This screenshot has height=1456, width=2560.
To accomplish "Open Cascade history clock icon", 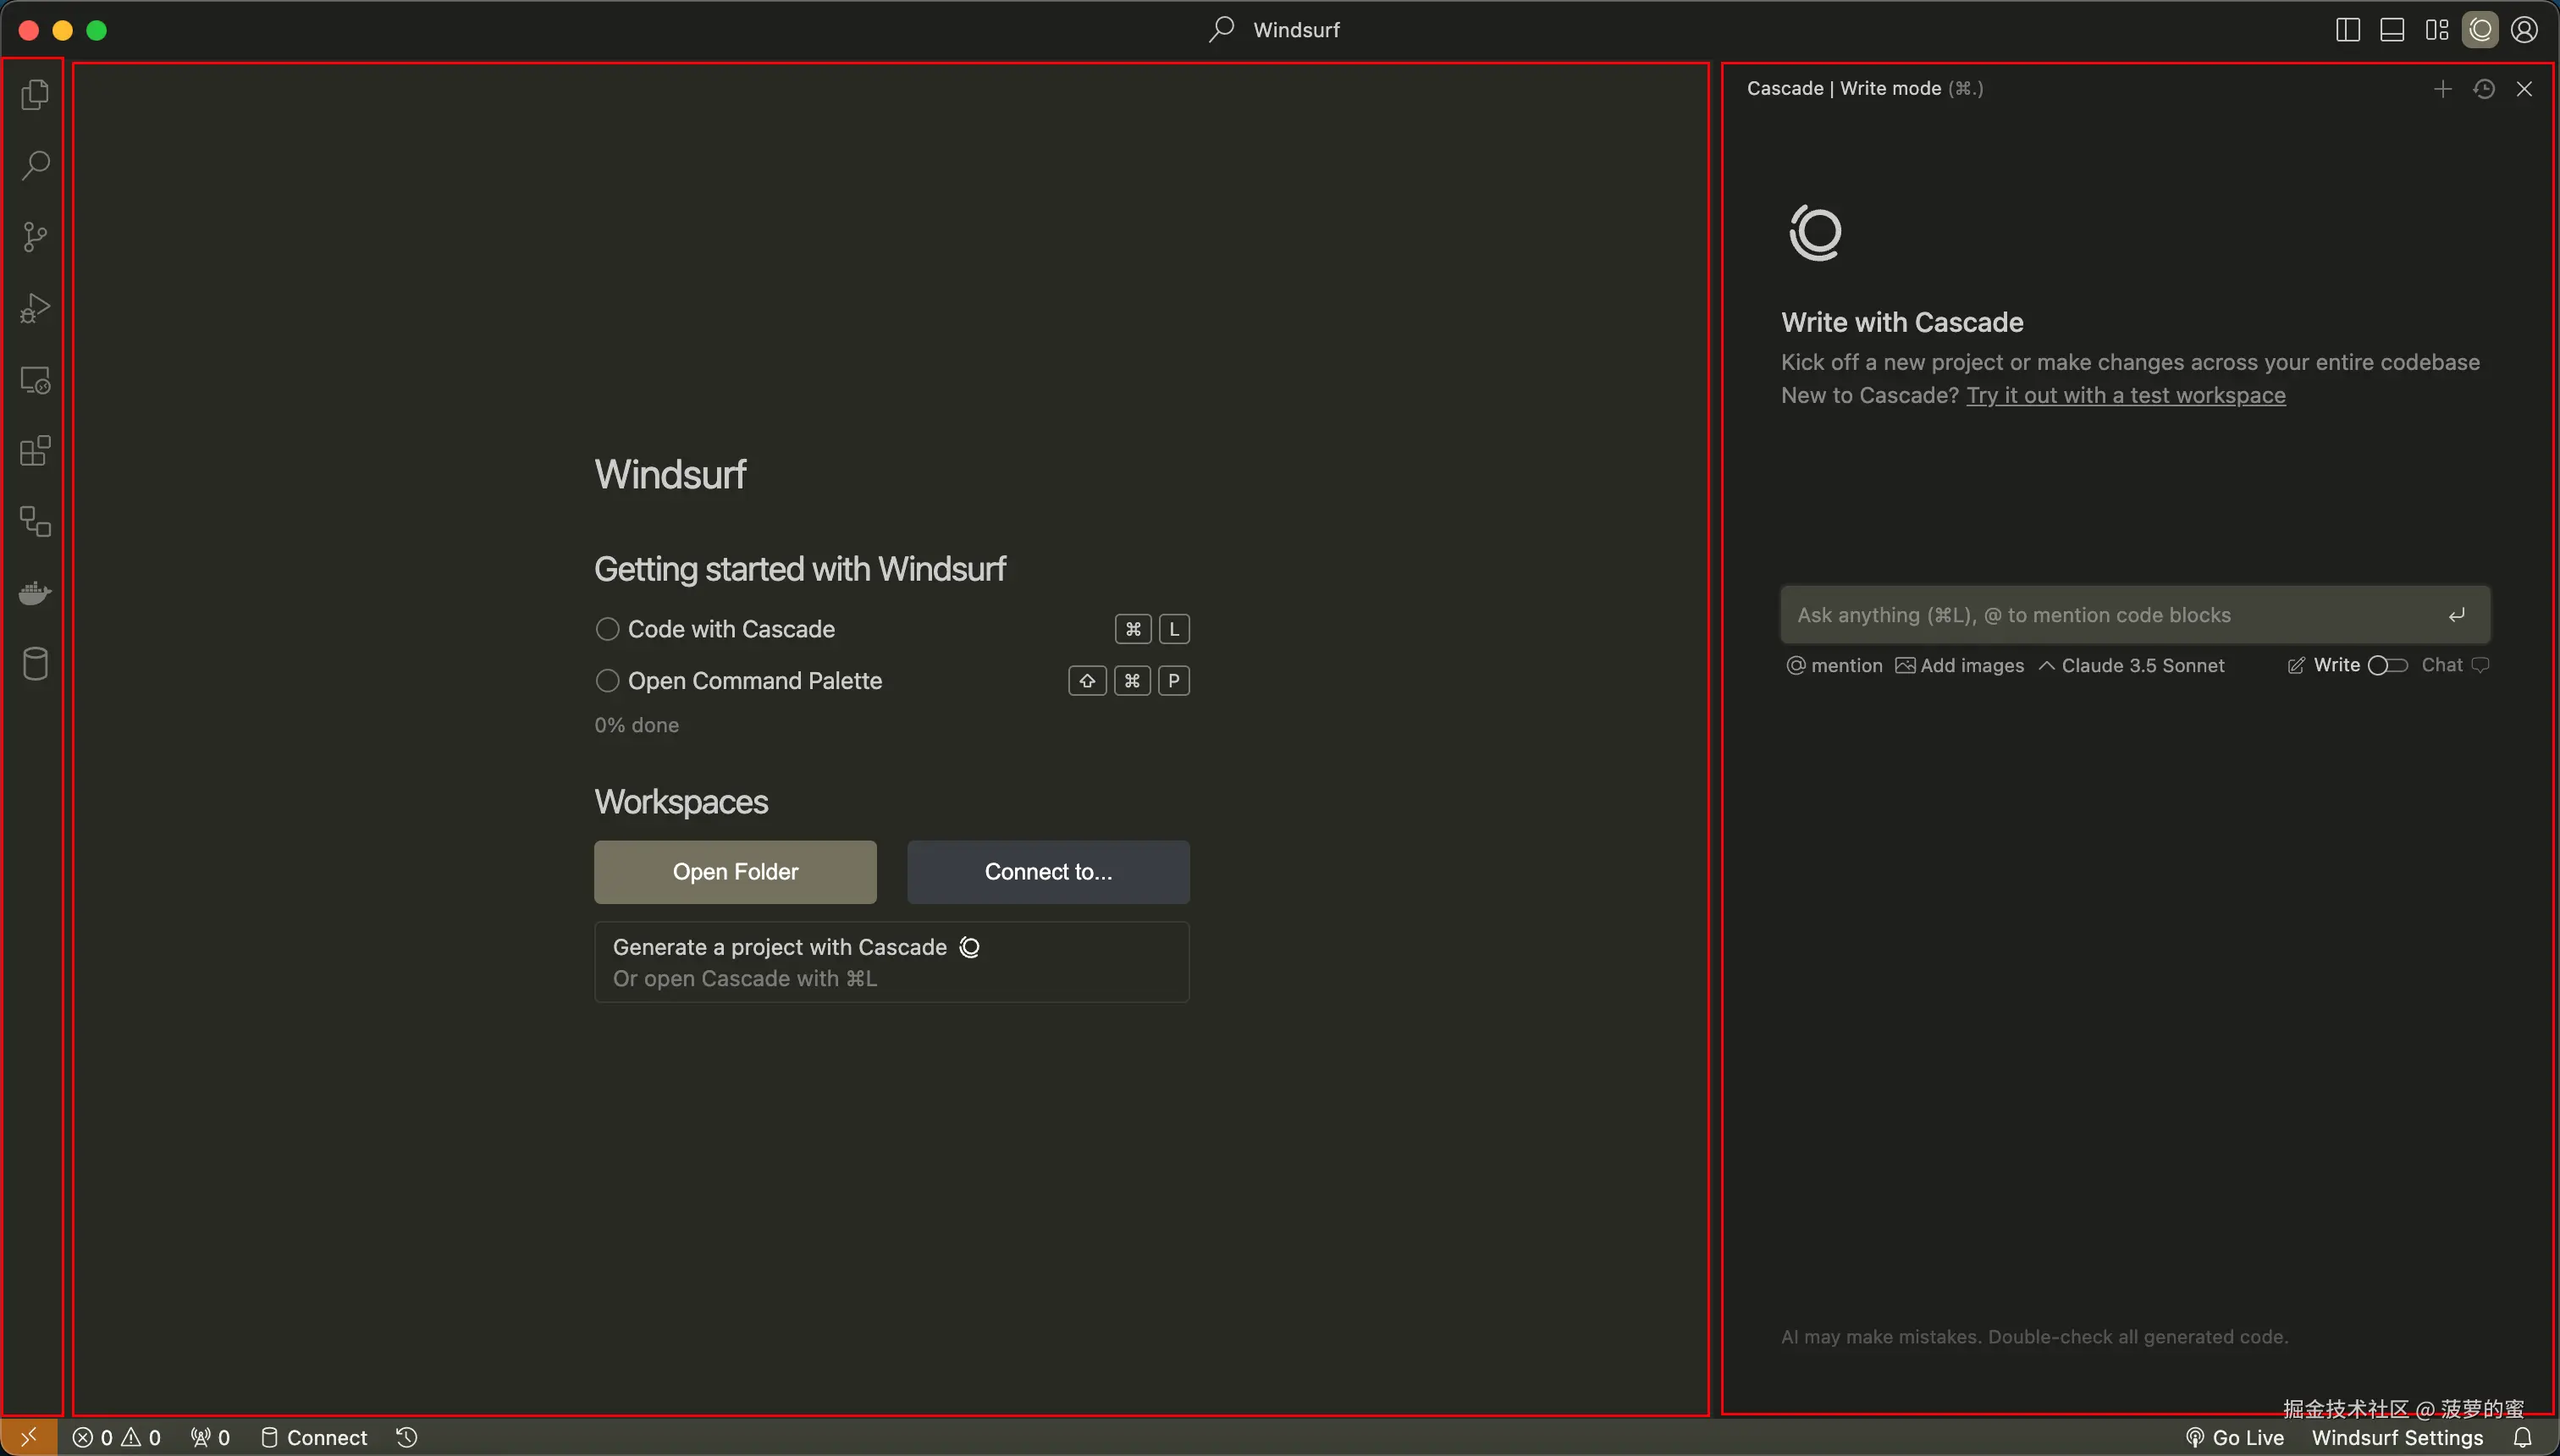I will pos(2484,89).
